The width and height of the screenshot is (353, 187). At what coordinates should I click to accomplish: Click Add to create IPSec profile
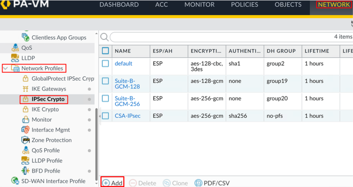112,183
